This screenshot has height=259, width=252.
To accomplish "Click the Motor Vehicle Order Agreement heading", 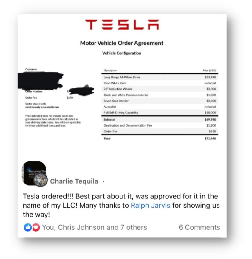I will (x=122, y=43).
